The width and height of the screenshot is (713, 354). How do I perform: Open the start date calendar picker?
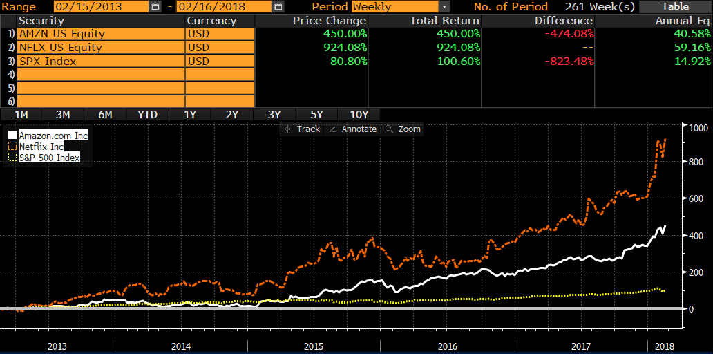(155, 7)
